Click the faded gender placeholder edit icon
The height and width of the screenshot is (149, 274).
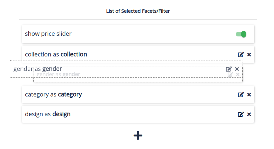(x=231, y=75)
